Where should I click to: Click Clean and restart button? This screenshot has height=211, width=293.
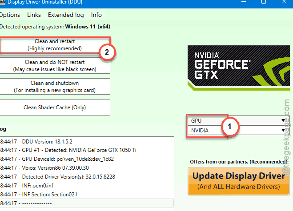tap(55, 45)
